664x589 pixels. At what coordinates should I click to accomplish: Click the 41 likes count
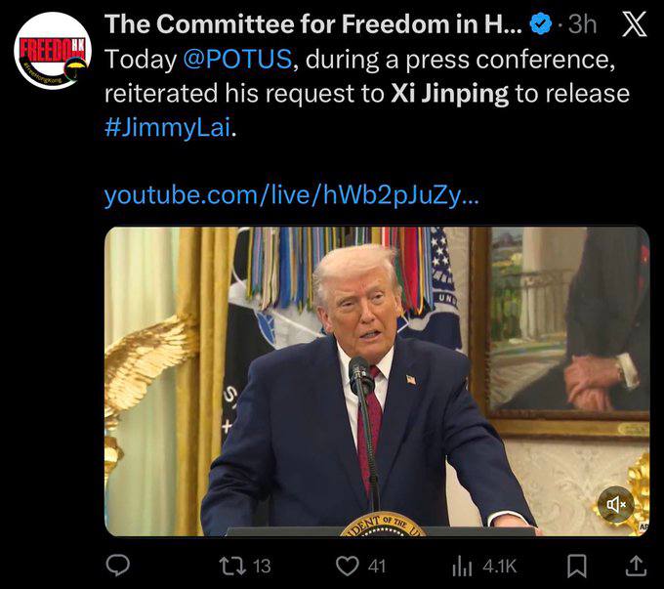pyautogui.click(x=377, y=567)
